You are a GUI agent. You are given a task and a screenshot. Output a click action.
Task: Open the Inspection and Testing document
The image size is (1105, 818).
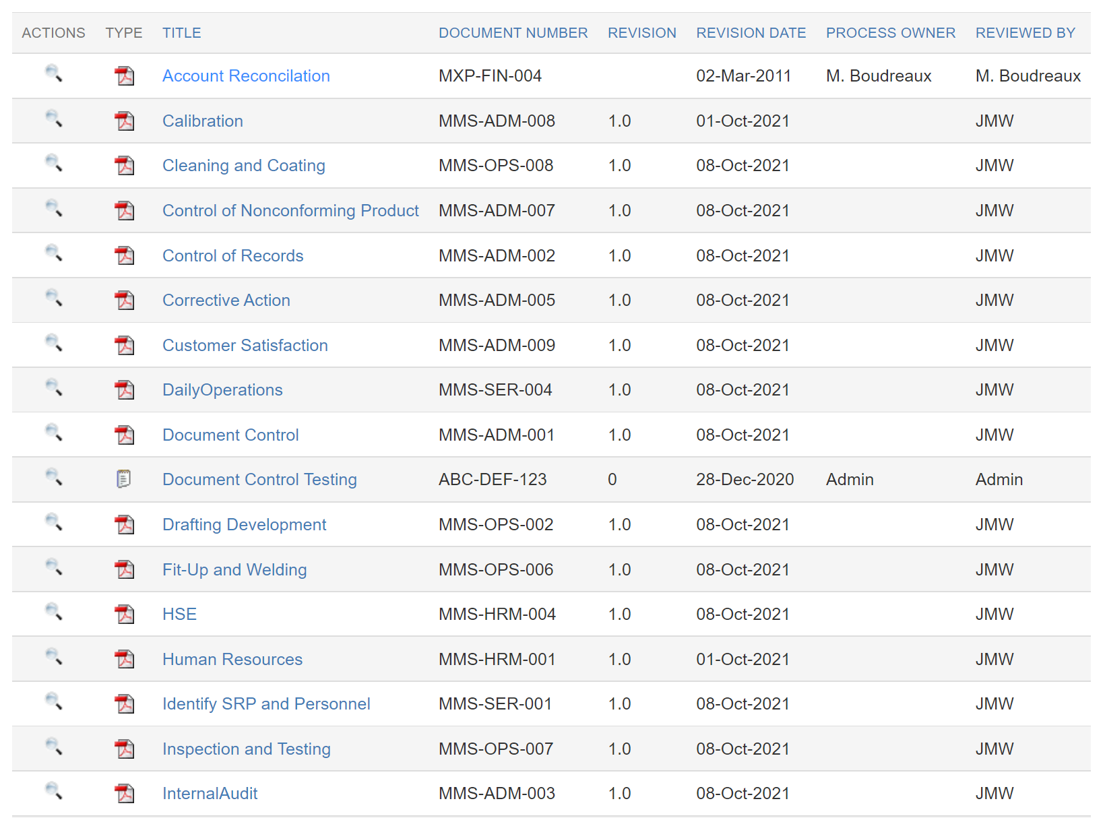point(246,749)
